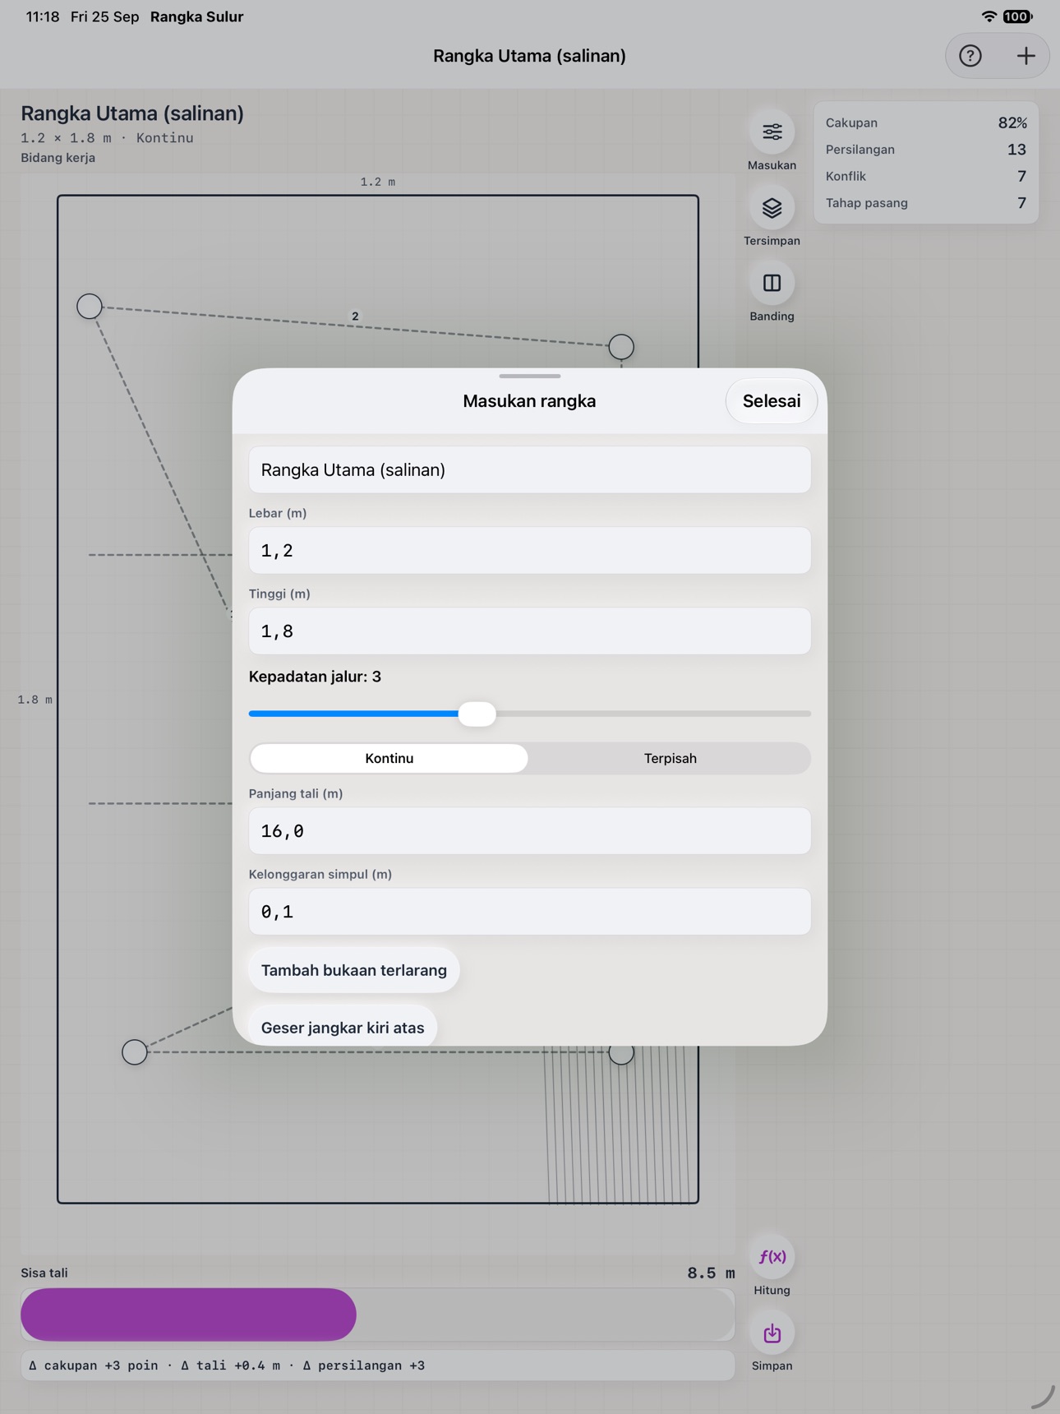Click the Tinggi (m) input field
Image resolution: width=1060 pixels, height=1414 pixels.
[x=530, y=631]
